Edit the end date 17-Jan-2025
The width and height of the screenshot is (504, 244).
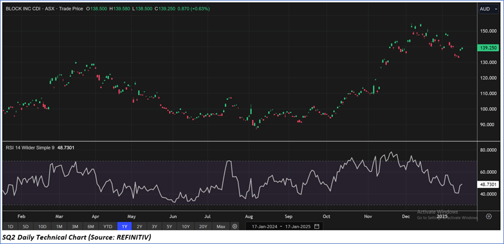pyautogui.click(x=298, y=227)
